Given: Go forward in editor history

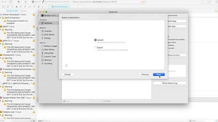Looking at the screenshot, I should pyautogui.click(x=46, y=7).
